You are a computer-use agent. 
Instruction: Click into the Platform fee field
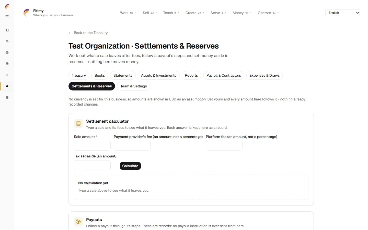pos(224,146)
